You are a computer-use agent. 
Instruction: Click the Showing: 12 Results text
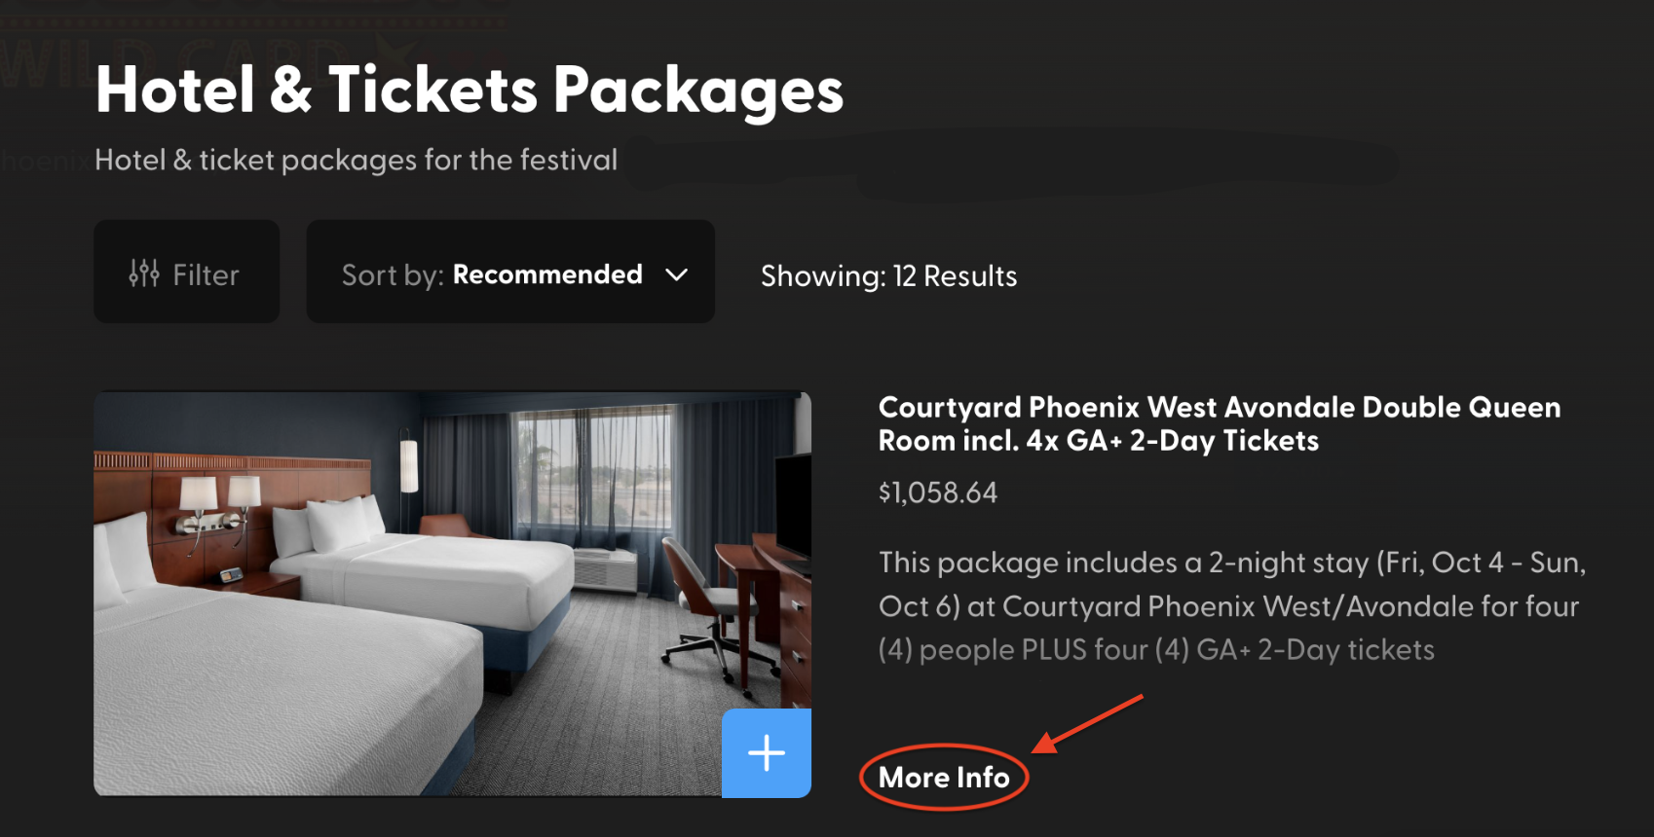(x=887, y=275)
